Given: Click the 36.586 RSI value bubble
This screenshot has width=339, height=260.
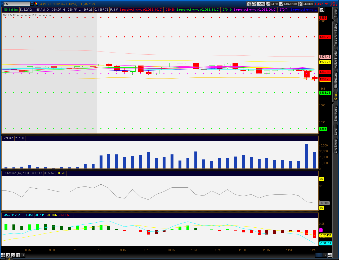Looking at the screenshot, I should click(x=324, y=203).
